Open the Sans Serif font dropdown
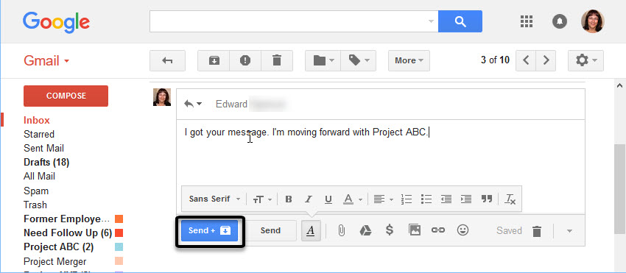This screenshot has height=273, width=626. click(214, 199)
